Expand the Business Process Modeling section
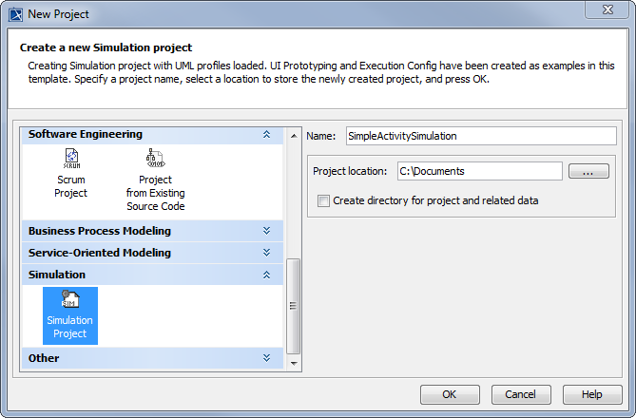 pos(267,231)
